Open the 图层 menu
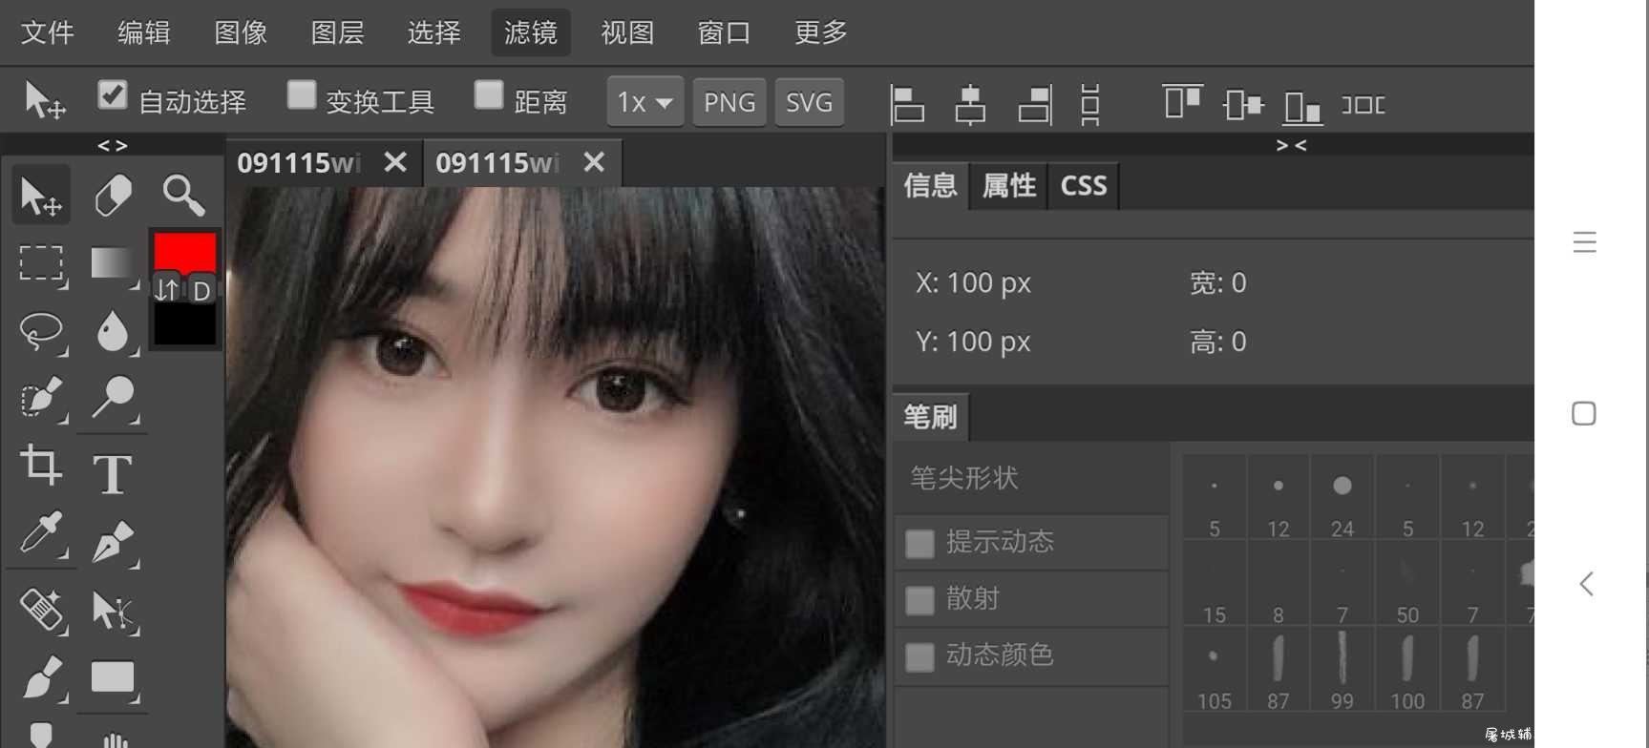The image size is (1649, 748). [x=337, y=32]
